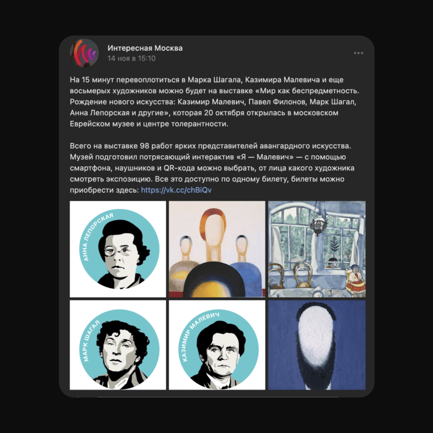Click the second paragraph mentioning 98 работ
The height and width of the screenshot is (433, 433).
point(212,168)
